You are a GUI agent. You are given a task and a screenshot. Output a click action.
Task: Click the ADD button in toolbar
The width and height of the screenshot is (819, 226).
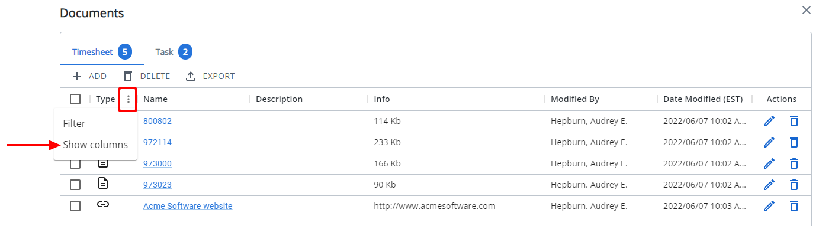tap(89, 76)
